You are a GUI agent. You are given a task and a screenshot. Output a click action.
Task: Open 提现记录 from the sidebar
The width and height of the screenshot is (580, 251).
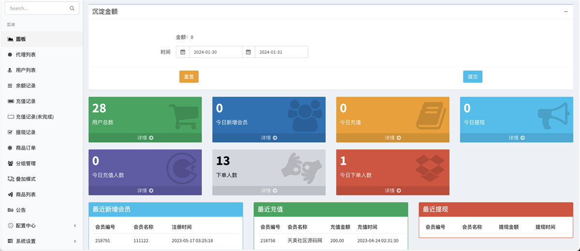[x=26, y=132]
